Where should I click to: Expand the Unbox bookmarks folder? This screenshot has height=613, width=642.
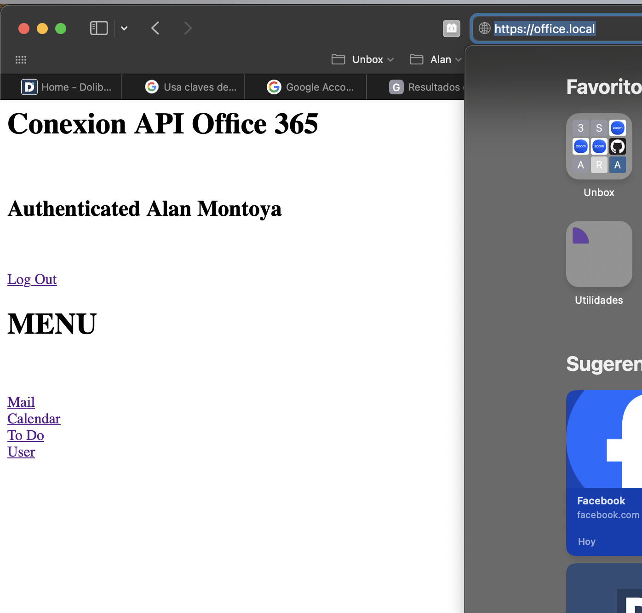[362, 59]
